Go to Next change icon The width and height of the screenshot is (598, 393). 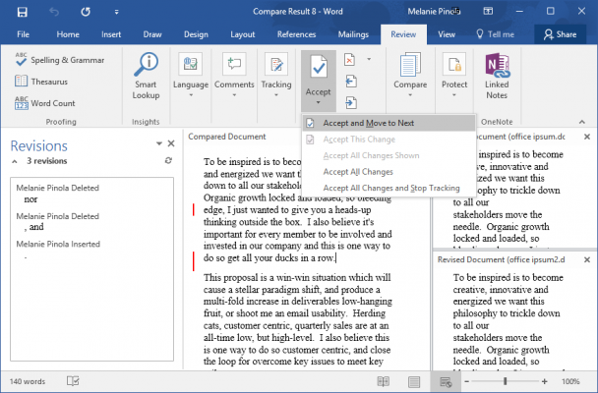click(351, 103)
